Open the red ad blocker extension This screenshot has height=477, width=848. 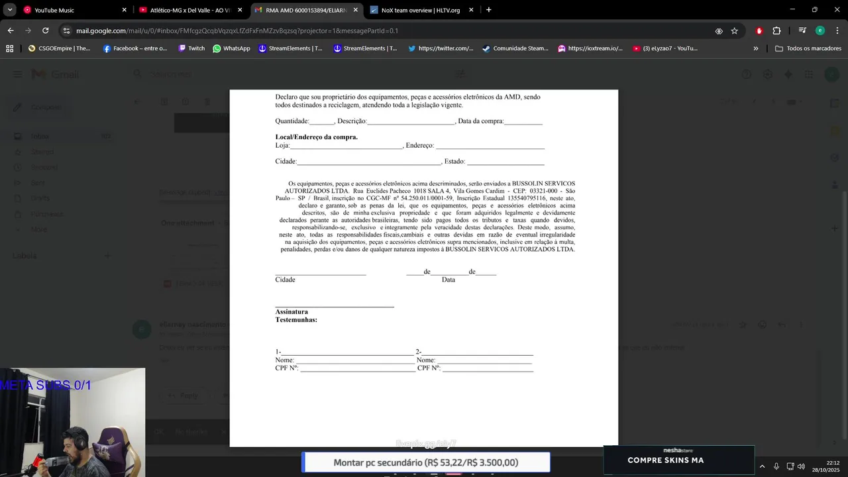pos(759,30)
